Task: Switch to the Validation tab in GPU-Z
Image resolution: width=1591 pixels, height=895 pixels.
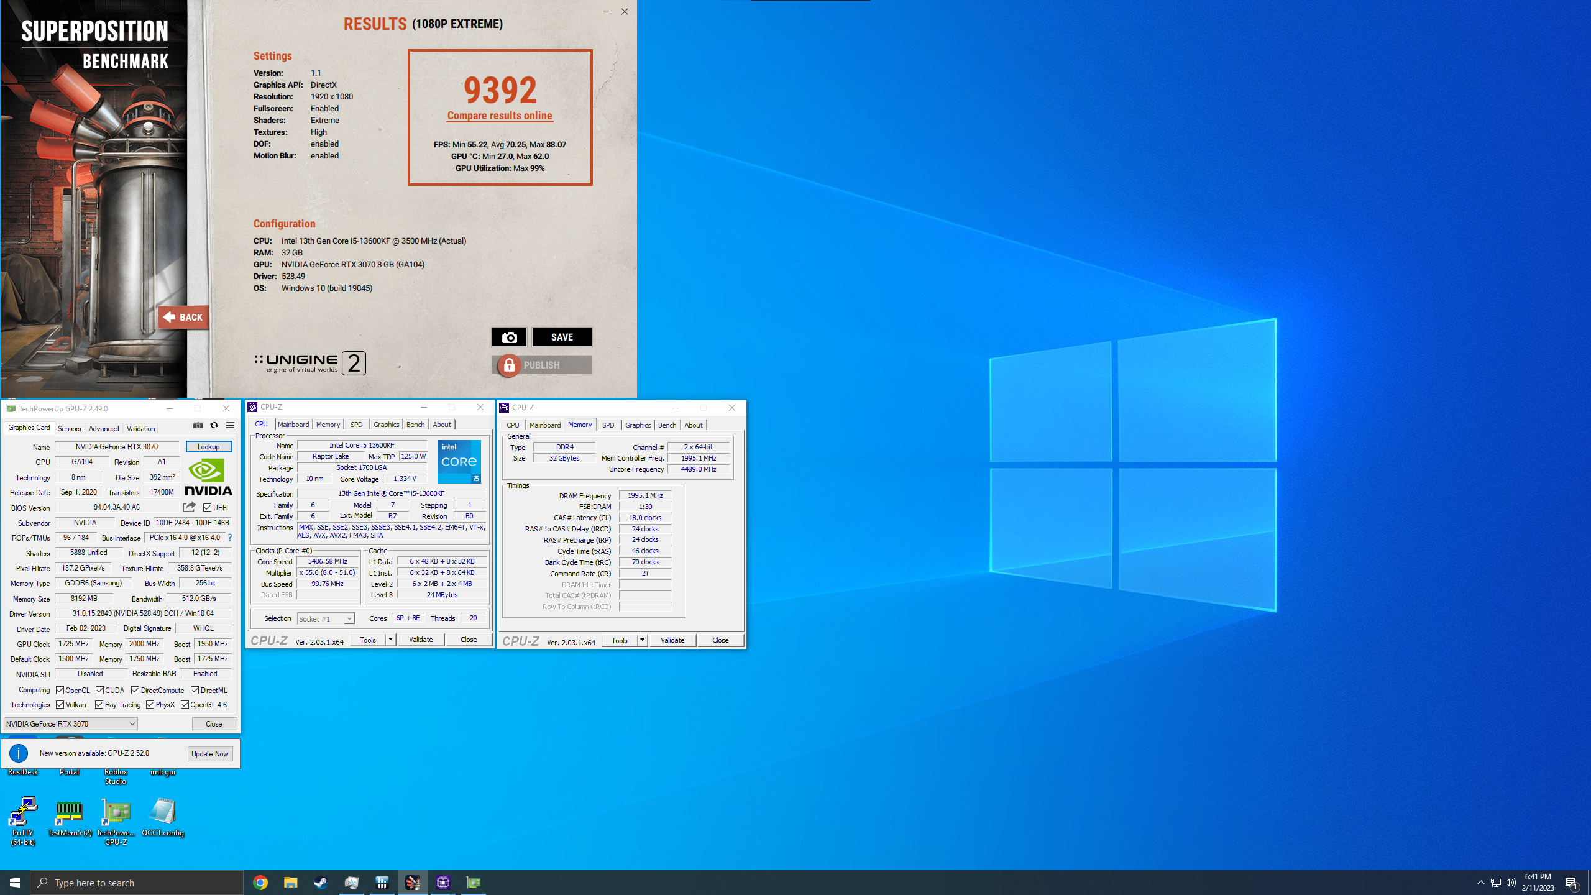Action: point(140,428)
